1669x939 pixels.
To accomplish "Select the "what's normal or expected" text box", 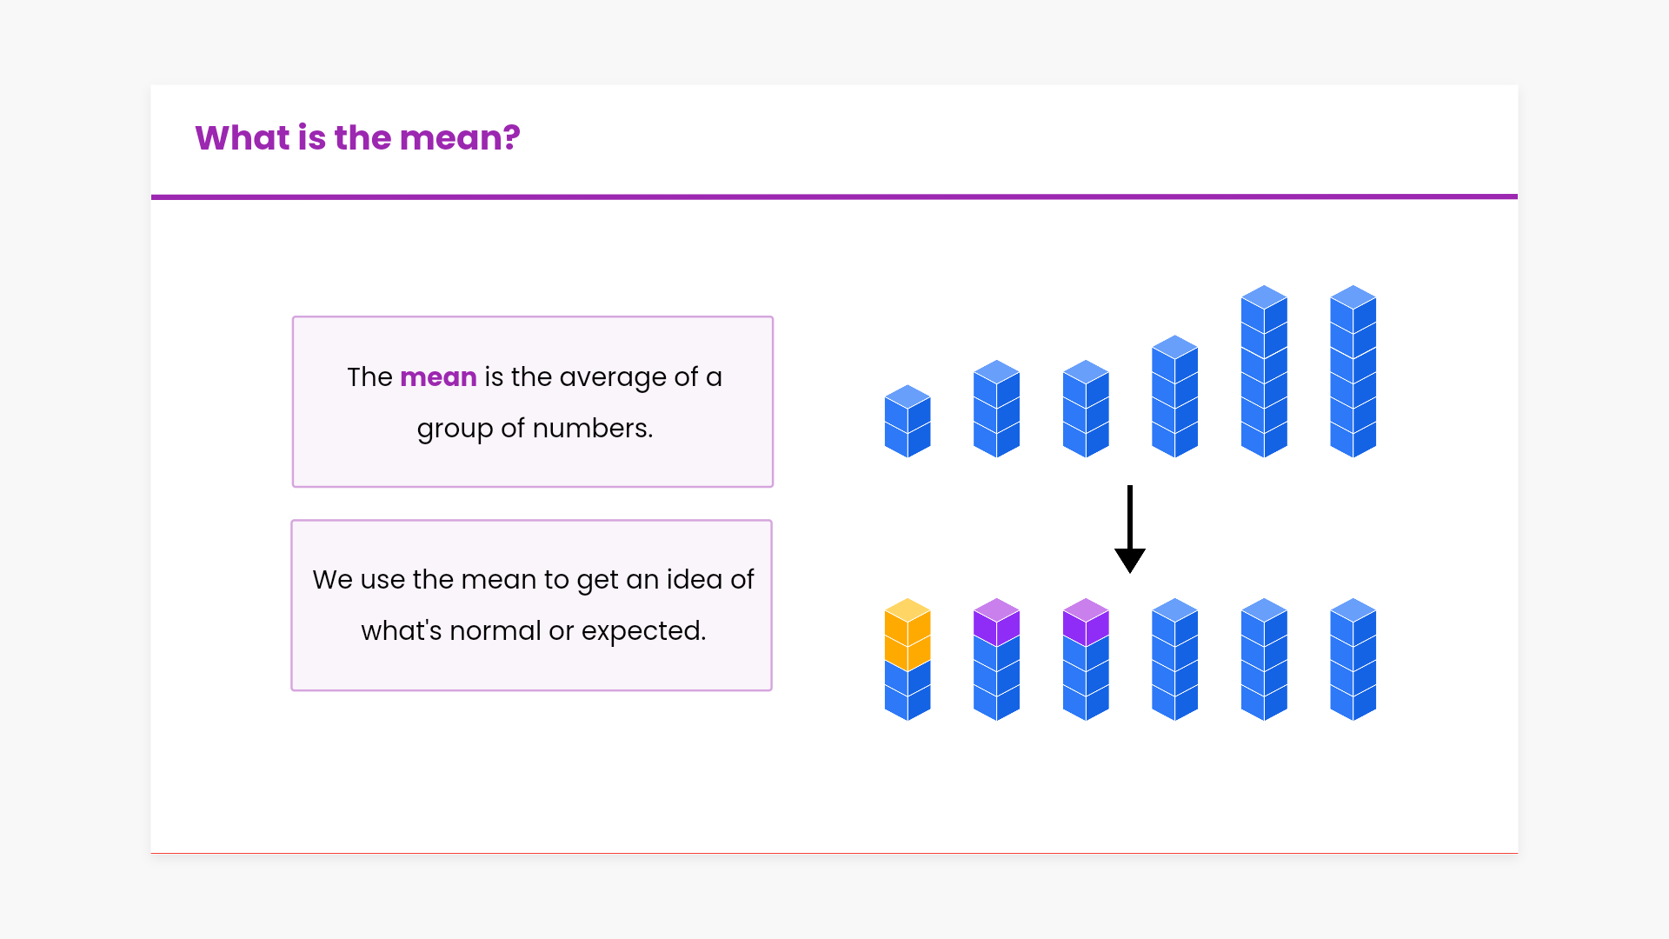I will (532, 605).
